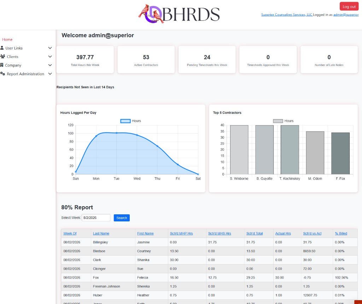
Task: Click the 102.56% billed value
Action: [341, 278]
